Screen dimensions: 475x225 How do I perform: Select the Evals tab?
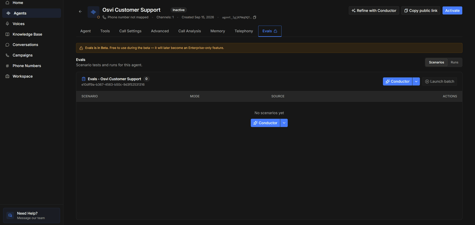(270, 31)
